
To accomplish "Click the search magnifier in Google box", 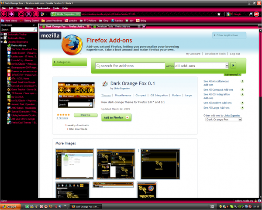I will pos(251,14).
